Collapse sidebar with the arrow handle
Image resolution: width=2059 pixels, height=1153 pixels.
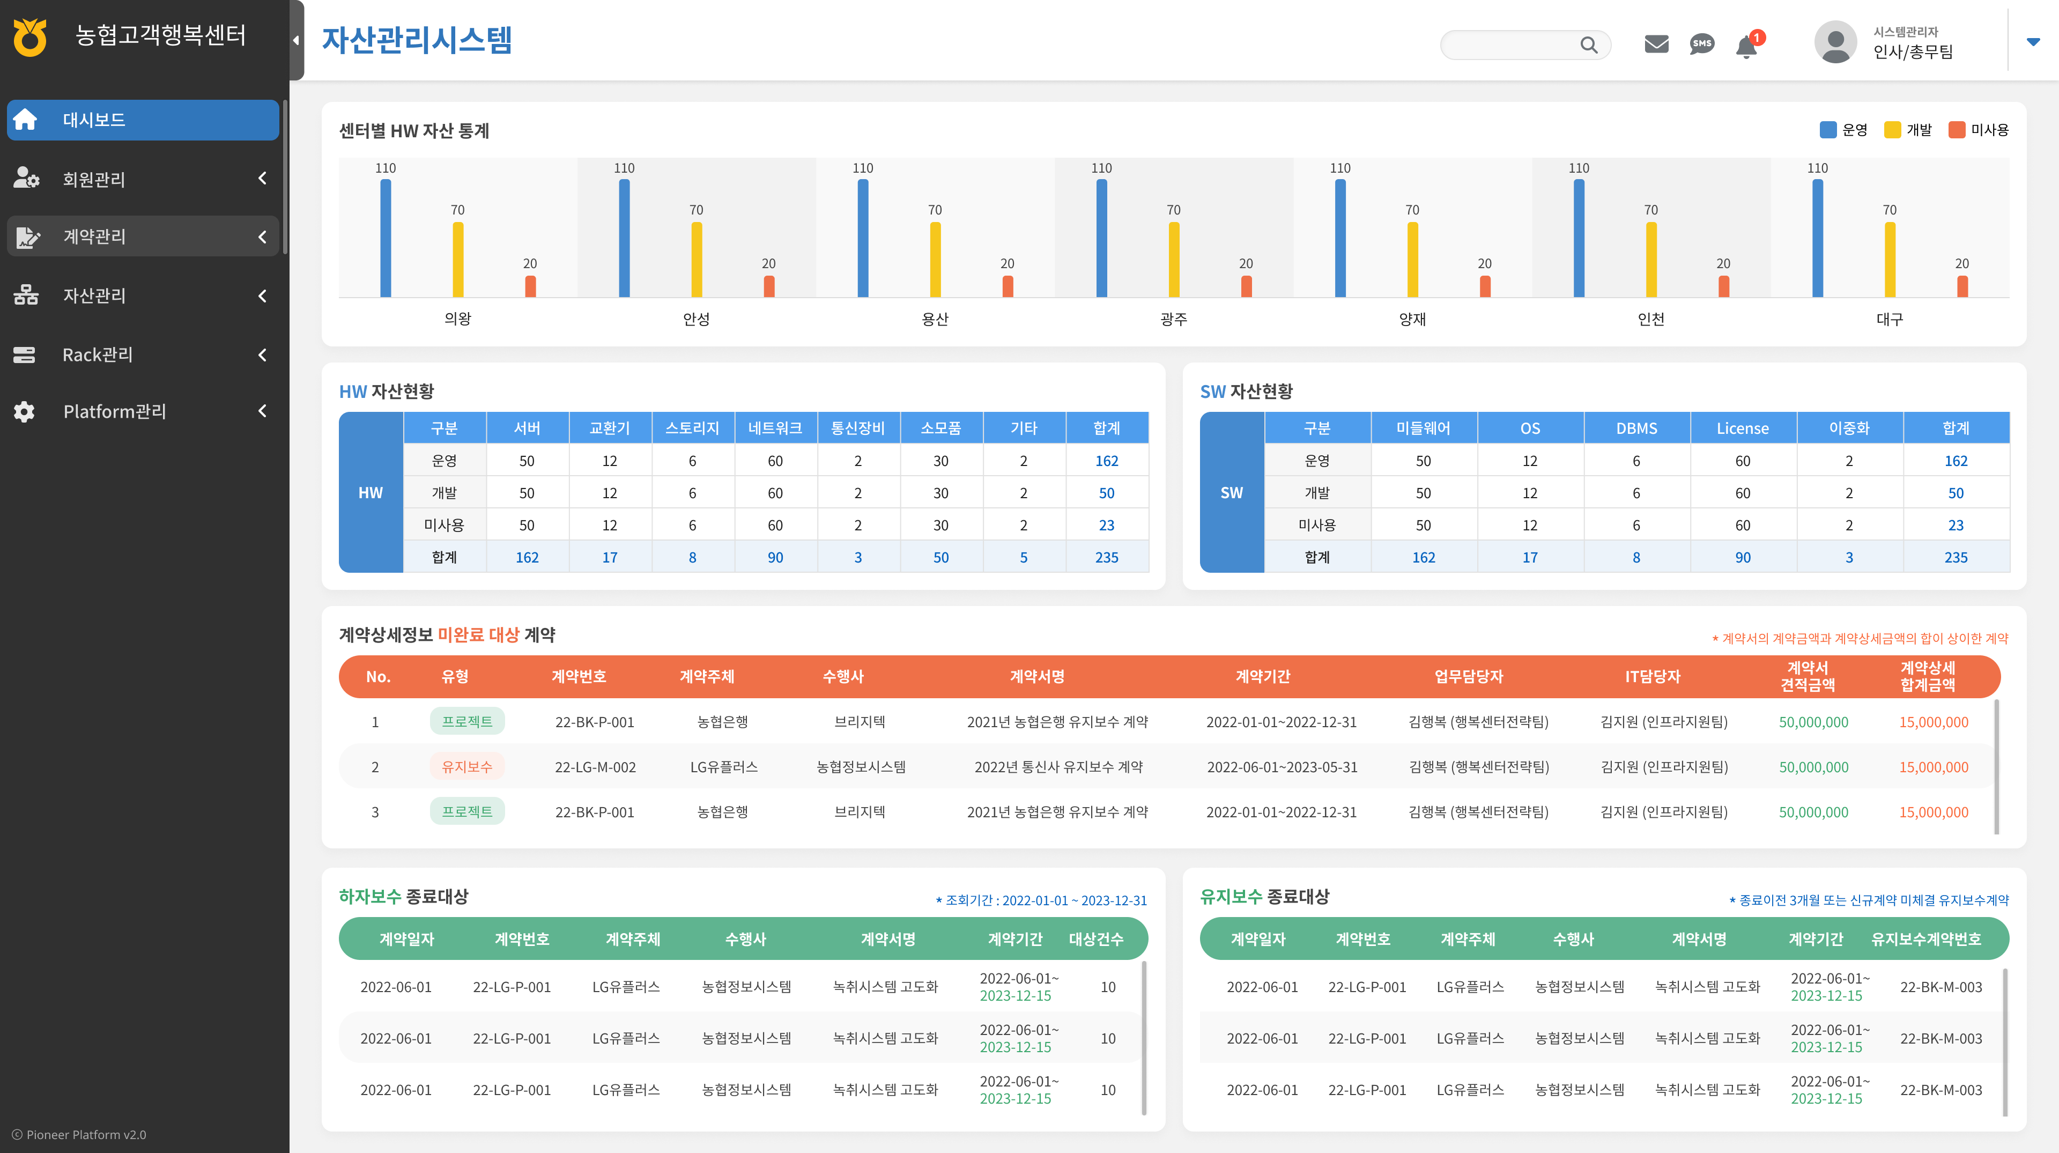point(297,40)
